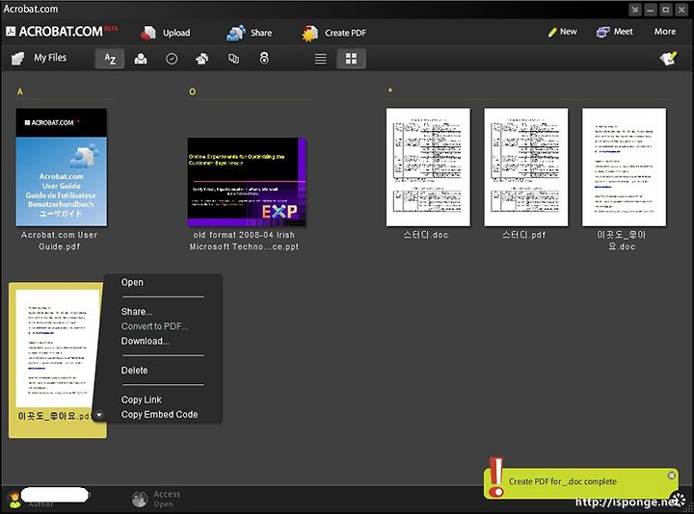Choose Share... from context menu

(x=137, y=312)
